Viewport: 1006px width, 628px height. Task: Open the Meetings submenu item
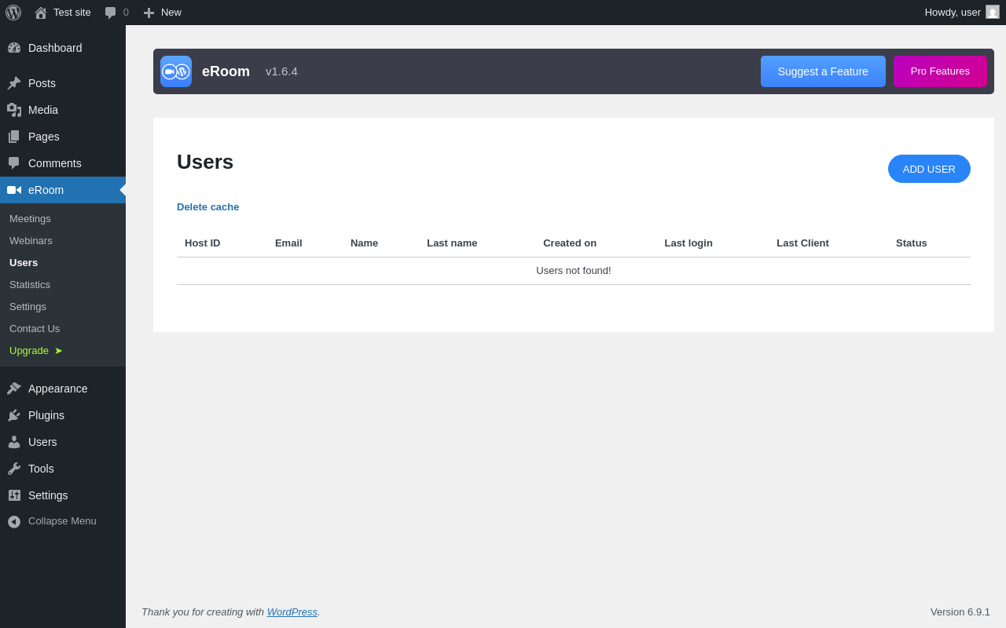(30, 219)
